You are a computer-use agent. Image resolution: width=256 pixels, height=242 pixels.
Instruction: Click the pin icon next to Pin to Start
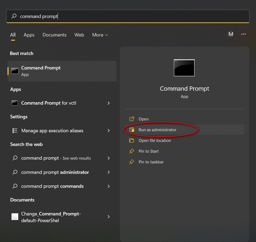[x=131, y=151]
